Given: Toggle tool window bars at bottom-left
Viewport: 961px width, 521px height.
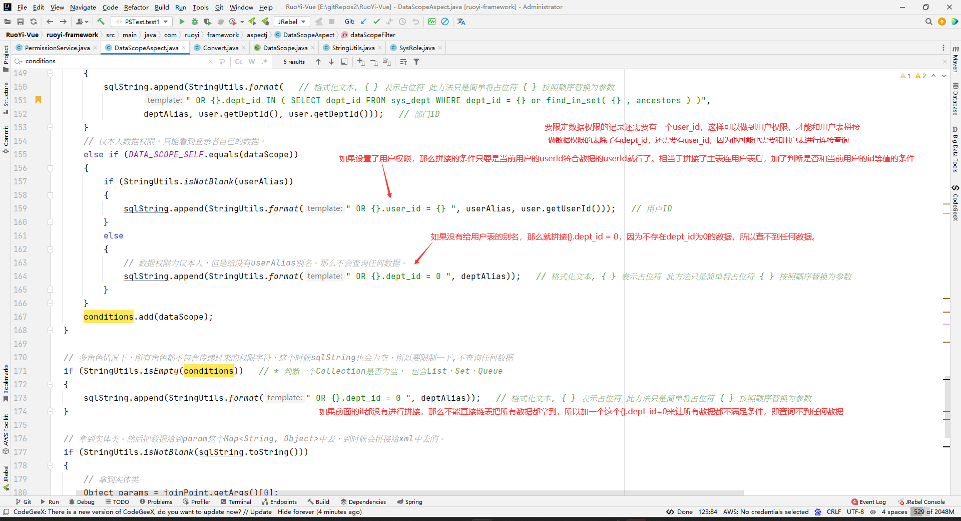Looking at the screenshot, I should click(6, 512).
